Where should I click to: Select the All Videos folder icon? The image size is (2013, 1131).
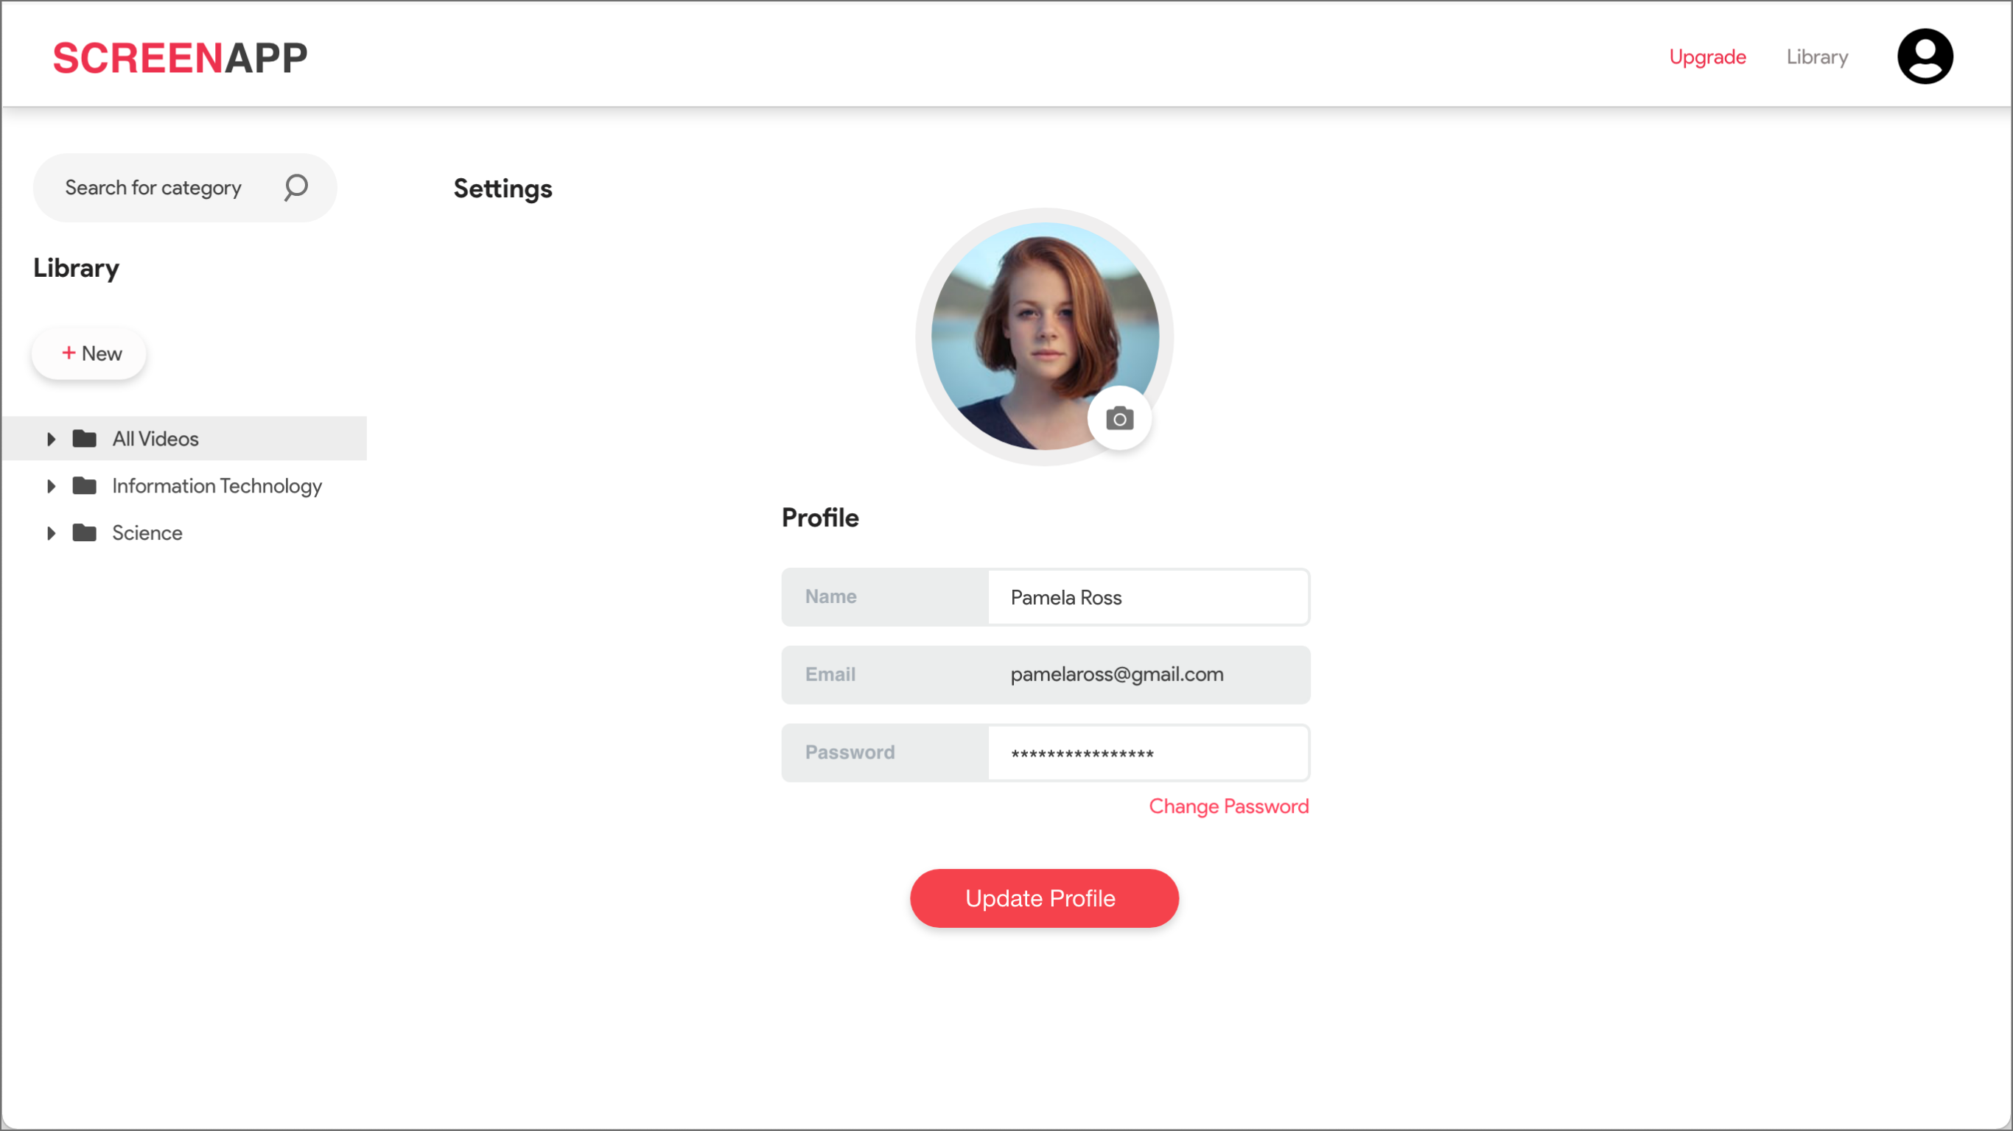(83, 438)
